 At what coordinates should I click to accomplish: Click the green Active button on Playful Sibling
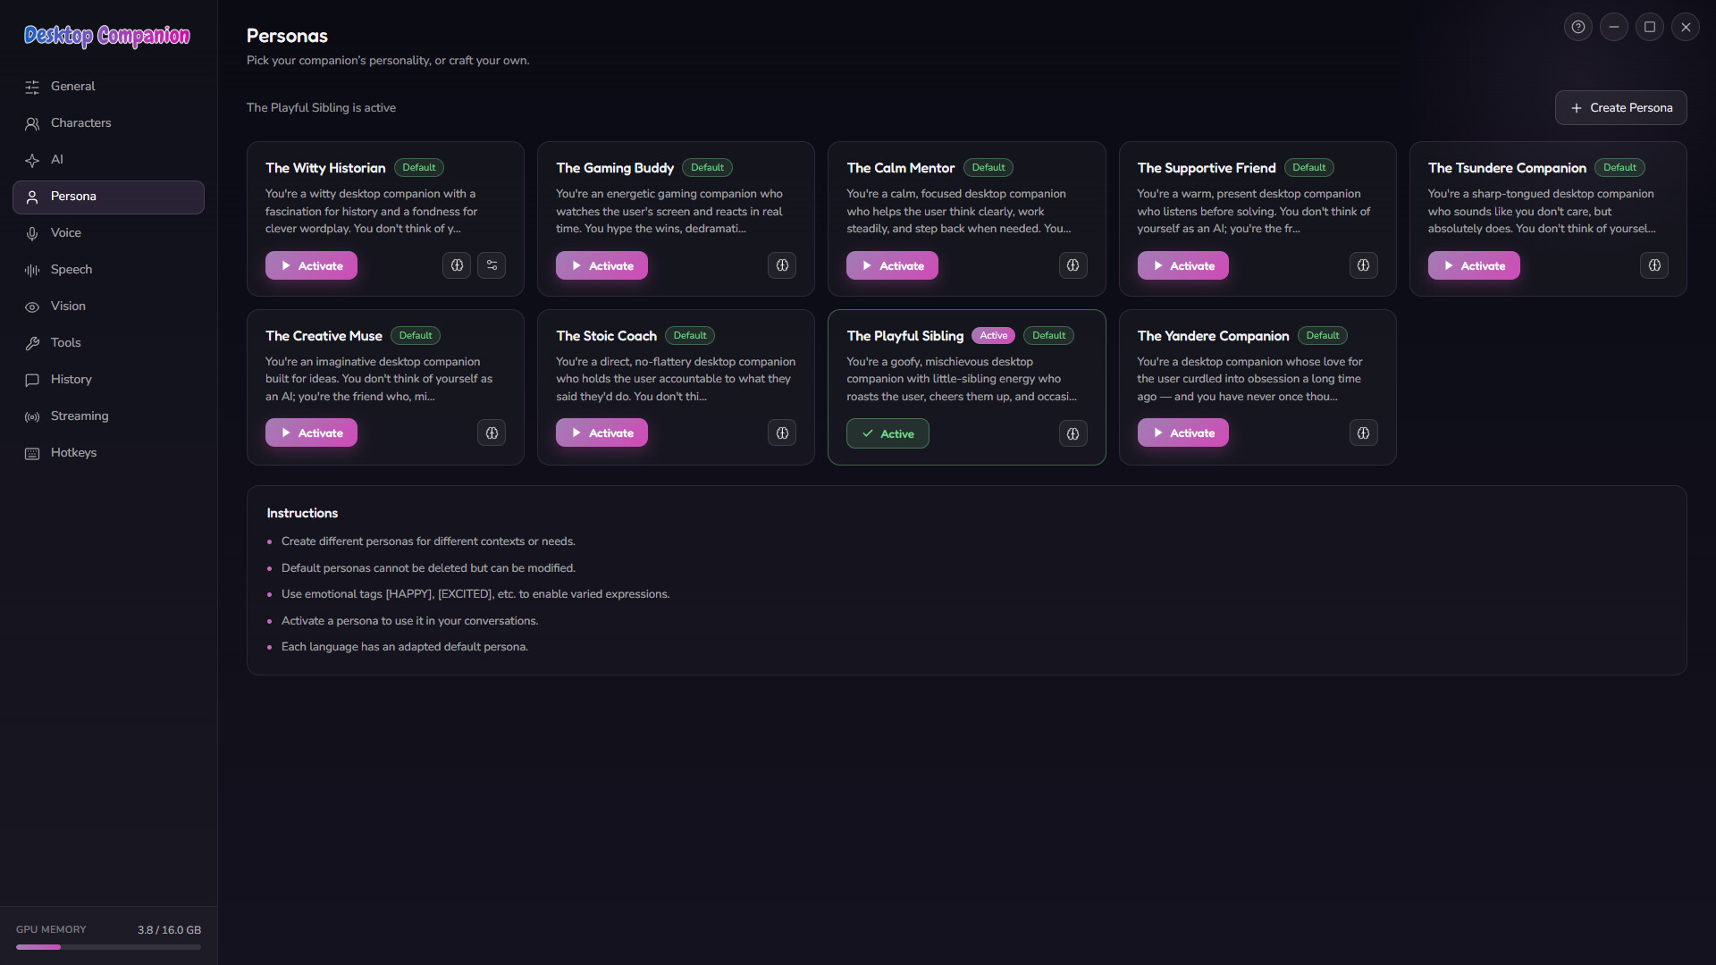click(x=887, y=433)
